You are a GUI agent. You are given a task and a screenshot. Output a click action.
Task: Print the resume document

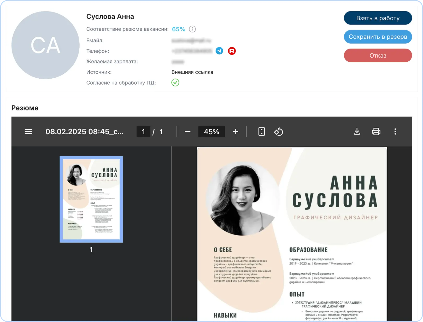(376, 132)
